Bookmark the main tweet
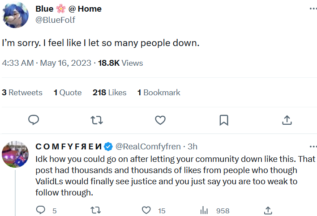The height and width of the screenshot is (216, 317). pos(224,120)
